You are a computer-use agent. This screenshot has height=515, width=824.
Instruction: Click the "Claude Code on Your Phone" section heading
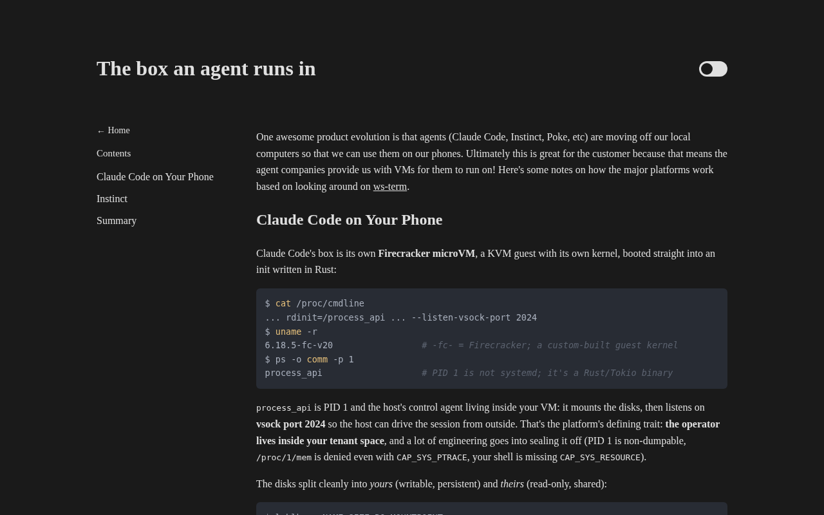tap(350, 220)
